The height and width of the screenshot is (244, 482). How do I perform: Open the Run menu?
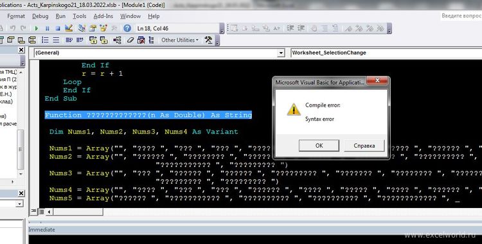coord(60,16)
